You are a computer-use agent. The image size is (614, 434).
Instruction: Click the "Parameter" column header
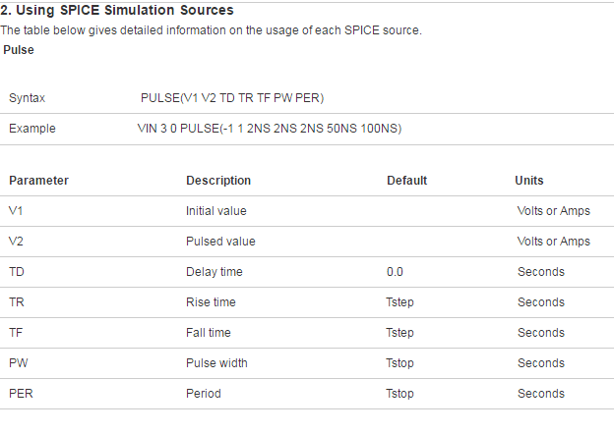tap(38, 181)
